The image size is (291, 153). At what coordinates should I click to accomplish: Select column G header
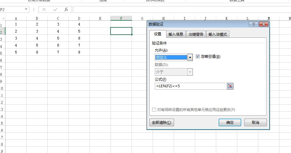coord(142,18)
